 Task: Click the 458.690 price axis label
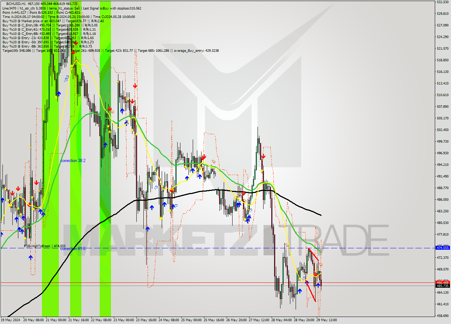coord(442,316)
